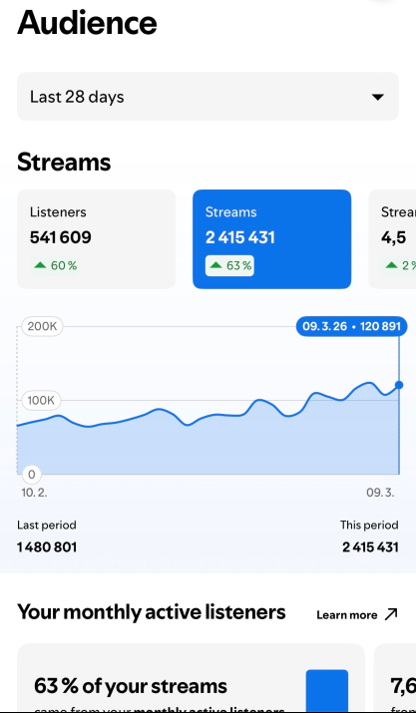The image size is (416, 713).
Task: Select the Listeners 541 609 card
Action: pos(97,239)
